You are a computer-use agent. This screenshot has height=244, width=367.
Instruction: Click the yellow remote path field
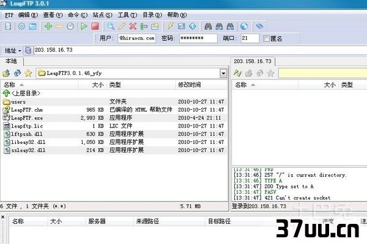tap(322, 73)
